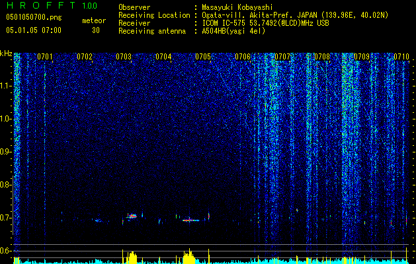This screenshot has height=264, width=416.
Task: Select the Ogata-vill. Akita-Pref. JAPAN location text
Action: (295, 15)
